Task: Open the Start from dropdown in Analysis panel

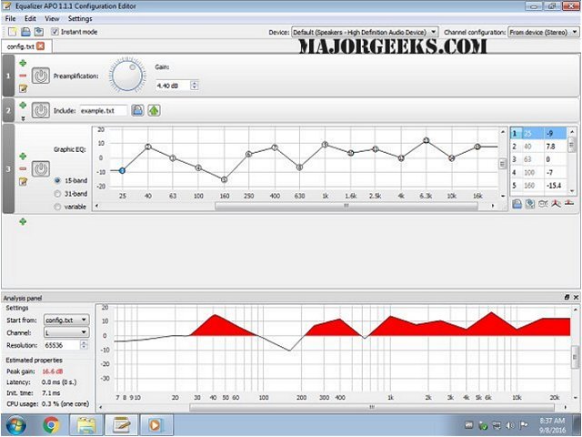Action: (x=66, y=320)
